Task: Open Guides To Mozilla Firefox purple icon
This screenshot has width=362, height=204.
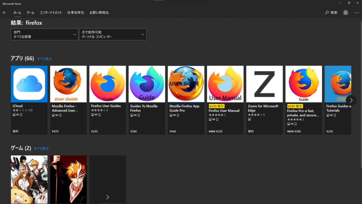Action: (x=147, y=84)
